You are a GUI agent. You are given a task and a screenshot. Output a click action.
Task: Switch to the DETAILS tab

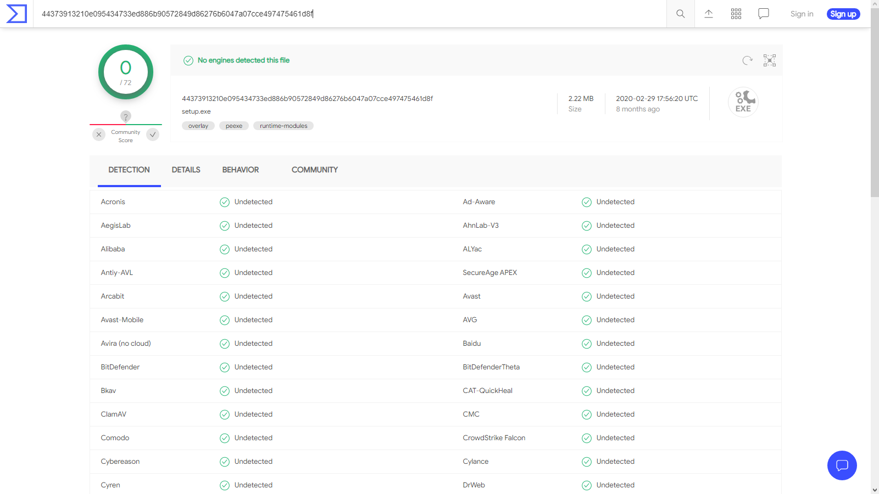(x=186, y=170)
